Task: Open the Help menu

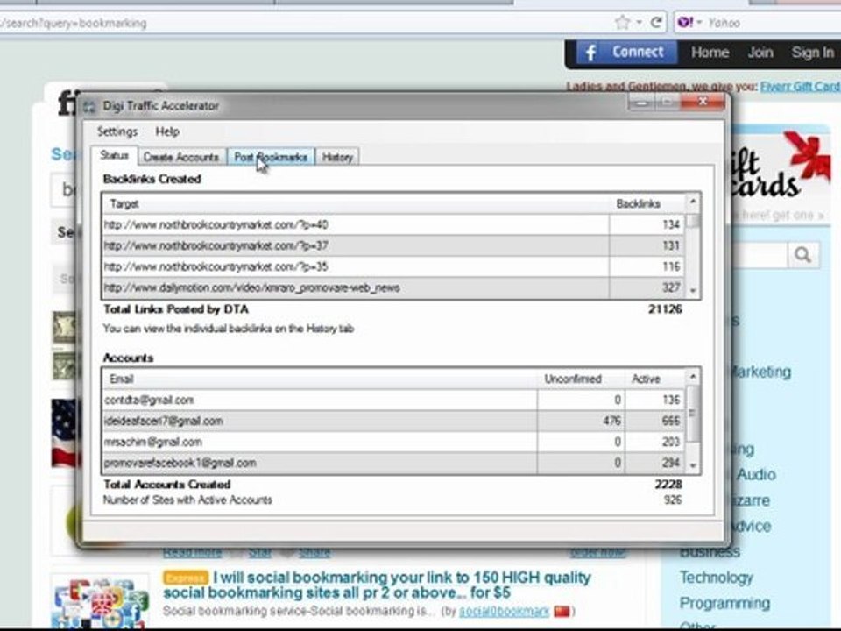Action: (x=167, y=131)
